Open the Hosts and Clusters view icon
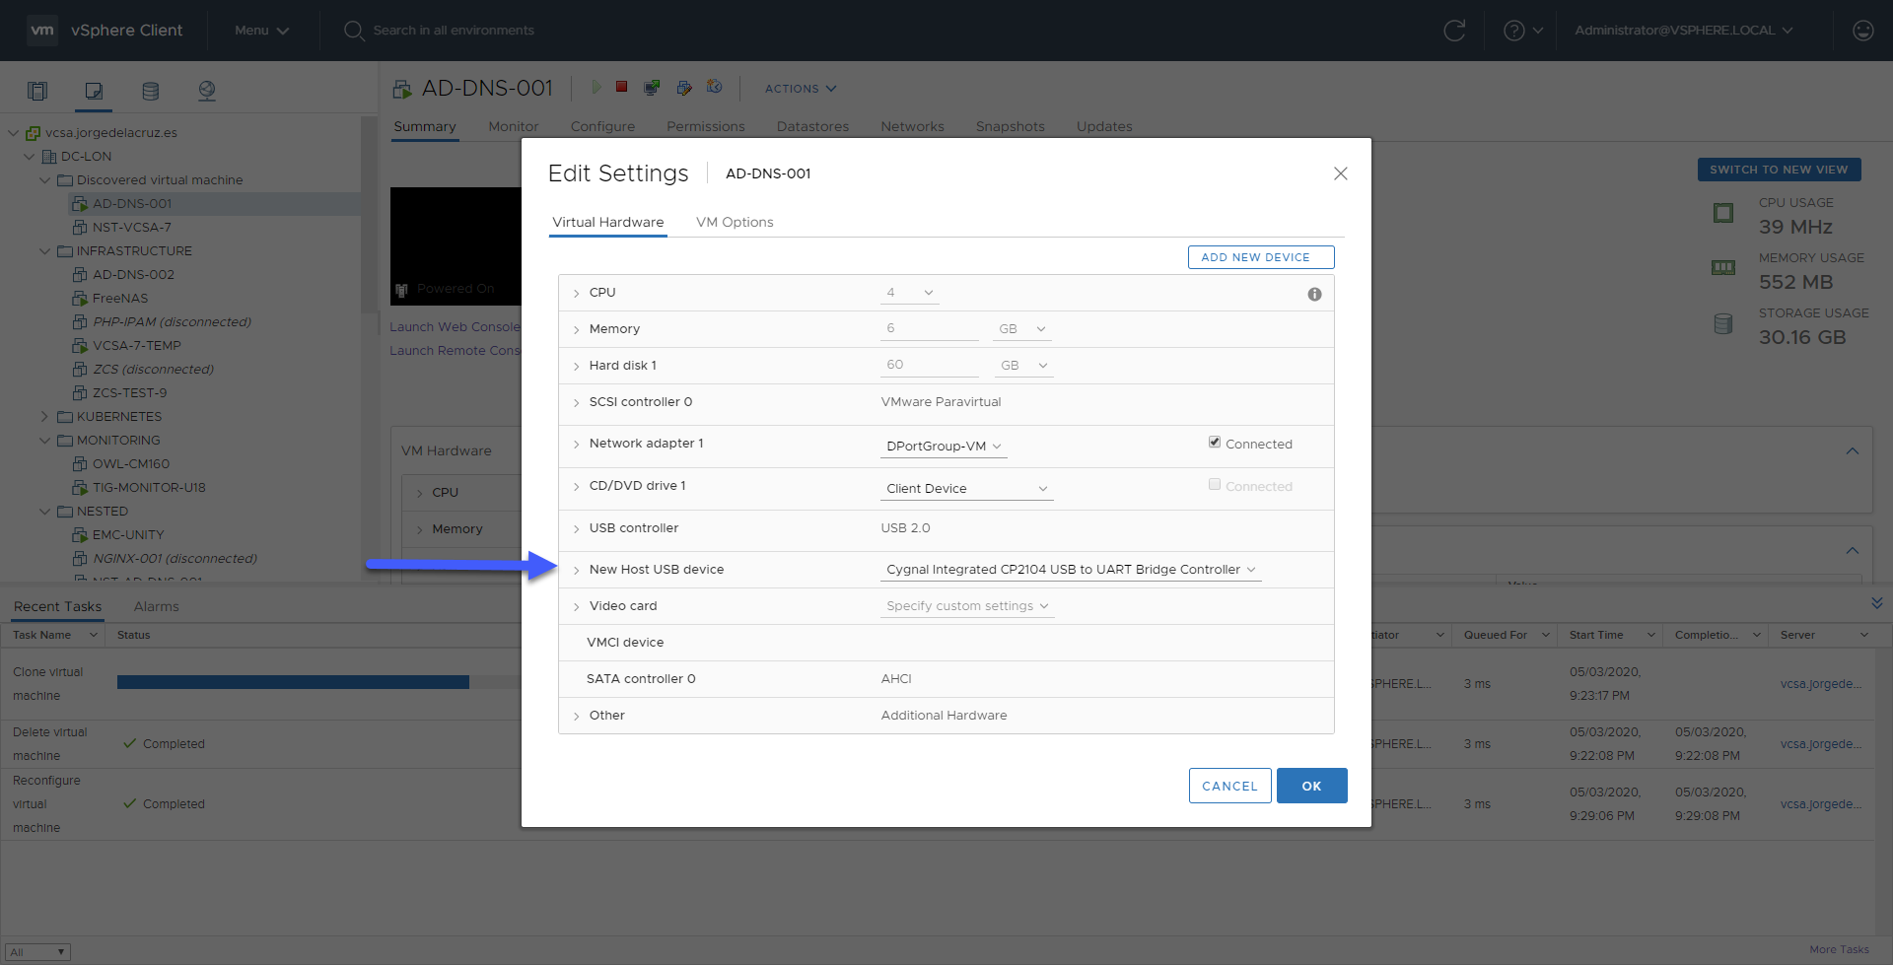1893x965 pixels. pos(37,91)
